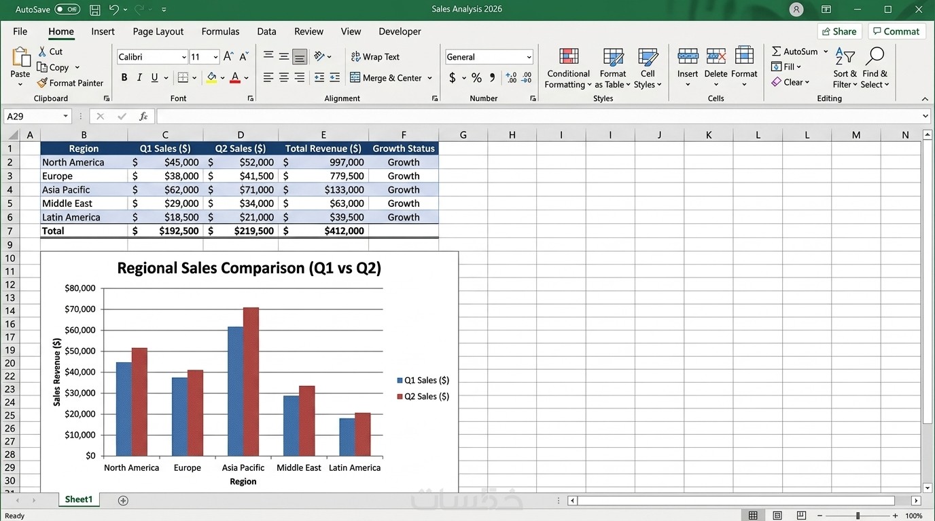935x521 pixels.
Task: Open the Calibri font name dropdown
Action: [184, 57]
